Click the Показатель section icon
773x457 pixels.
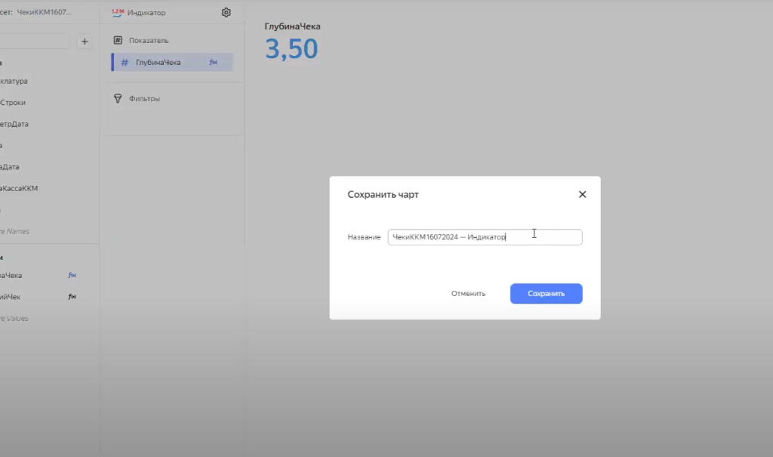point(118,40)
